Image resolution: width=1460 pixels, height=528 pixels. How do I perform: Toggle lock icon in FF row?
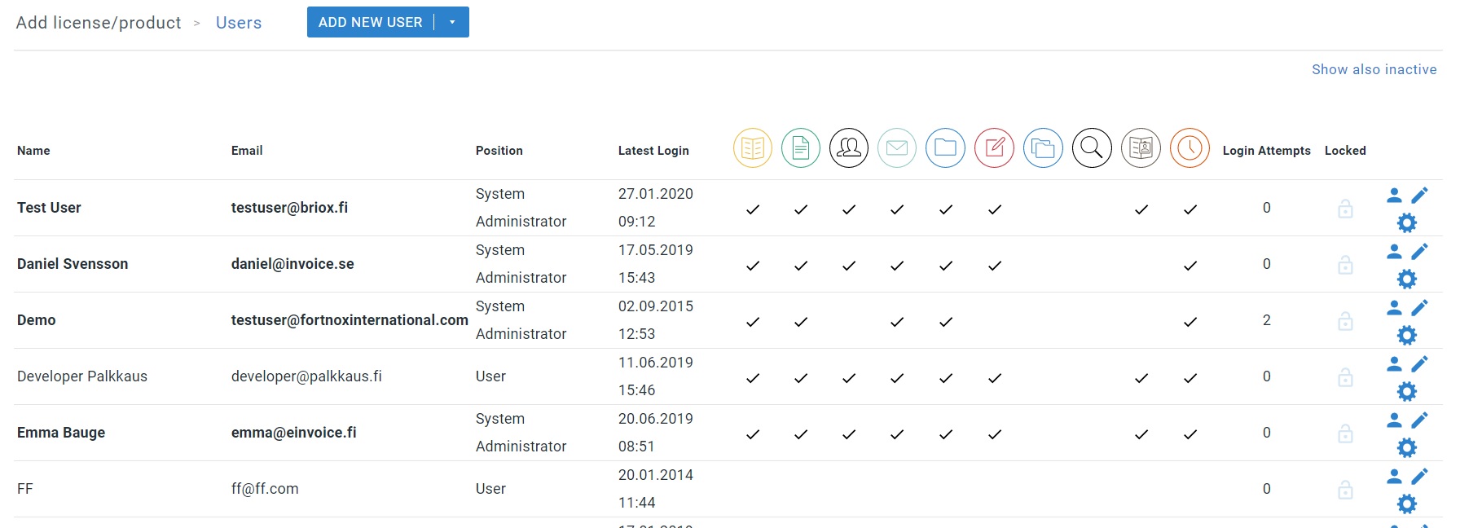click(1345, 490)
